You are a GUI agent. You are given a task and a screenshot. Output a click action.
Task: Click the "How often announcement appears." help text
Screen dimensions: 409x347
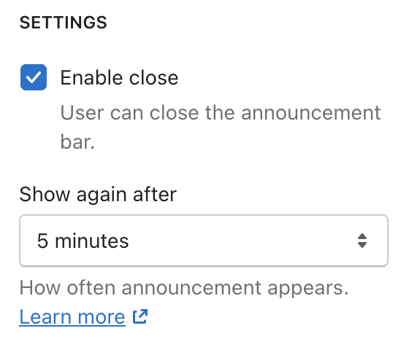[x=184, y=288]
